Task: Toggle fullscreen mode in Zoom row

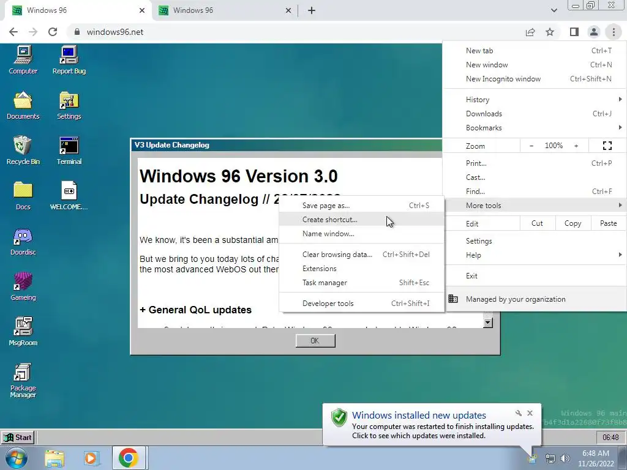Action: point(607,146)
